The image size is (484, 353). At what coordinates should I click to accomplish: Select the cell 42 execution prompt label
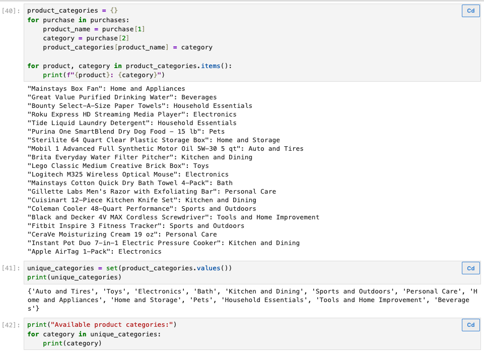[x=11, y=325]
